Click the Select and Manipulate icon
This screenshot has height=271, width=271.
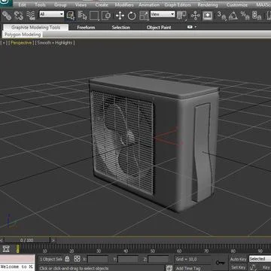click(195, 16)
